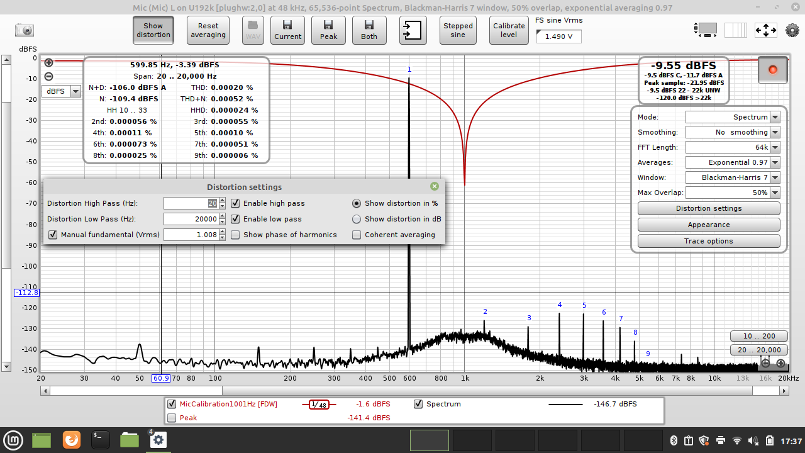This screenshot has height=453, width=805.
Task: Zoom out the horizontal axis near 16k
Action: click(765, 363)
